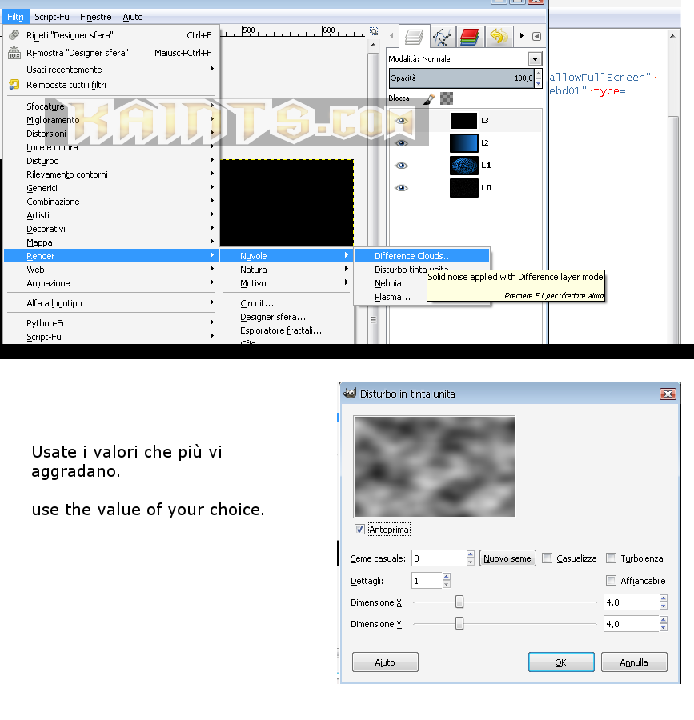Click the Dimensione Y value field
Viewport: 694px width, 720px height.
pos(632,623)
